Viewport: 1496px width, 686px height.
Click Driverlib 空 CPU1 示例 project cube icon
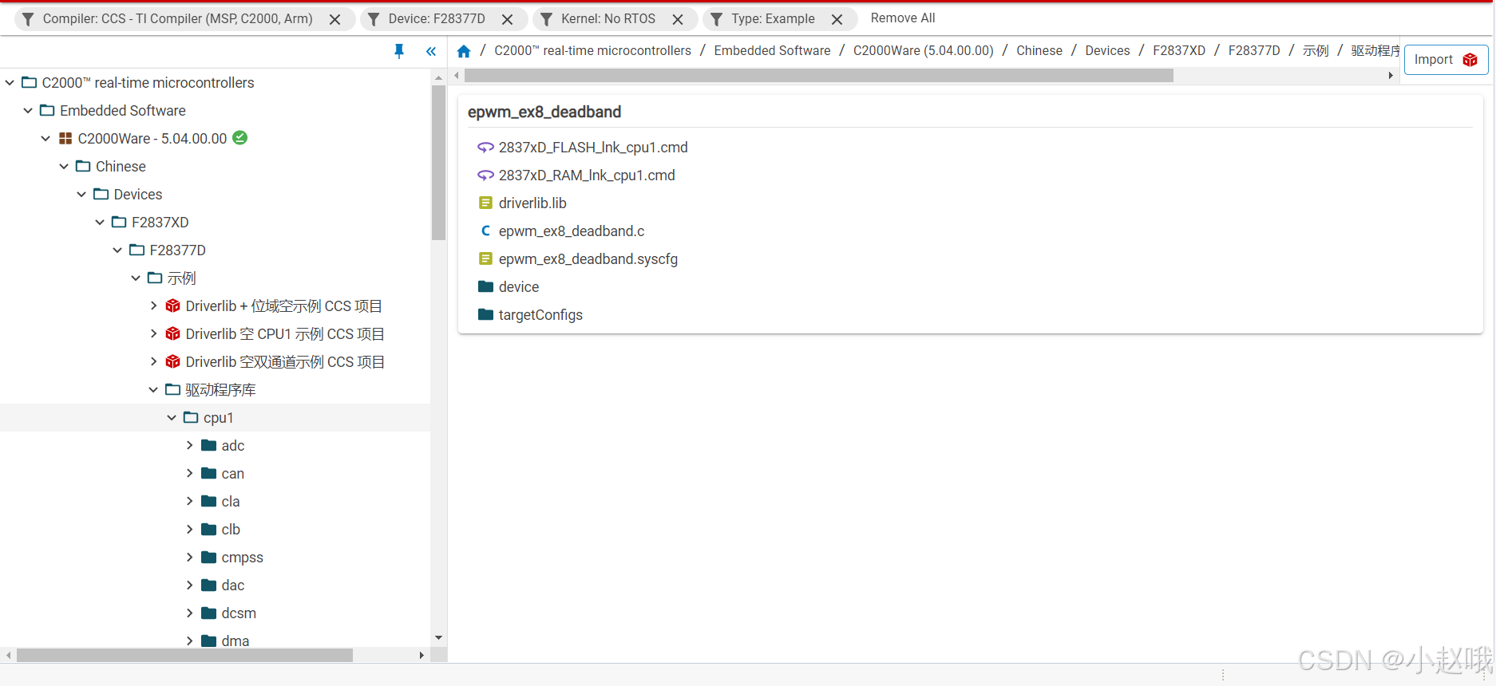[x=172, y=334]
